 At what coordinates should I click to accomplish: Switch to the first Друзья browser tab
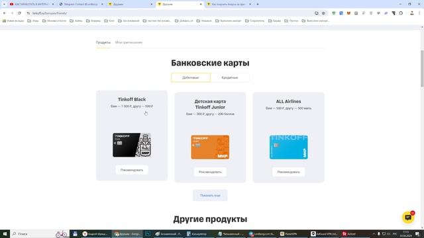tap(130, 5)
